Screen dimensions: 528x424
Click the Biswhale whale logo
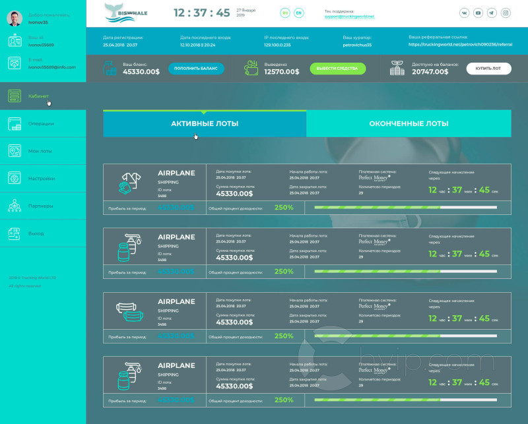click(x=125, y=13)
